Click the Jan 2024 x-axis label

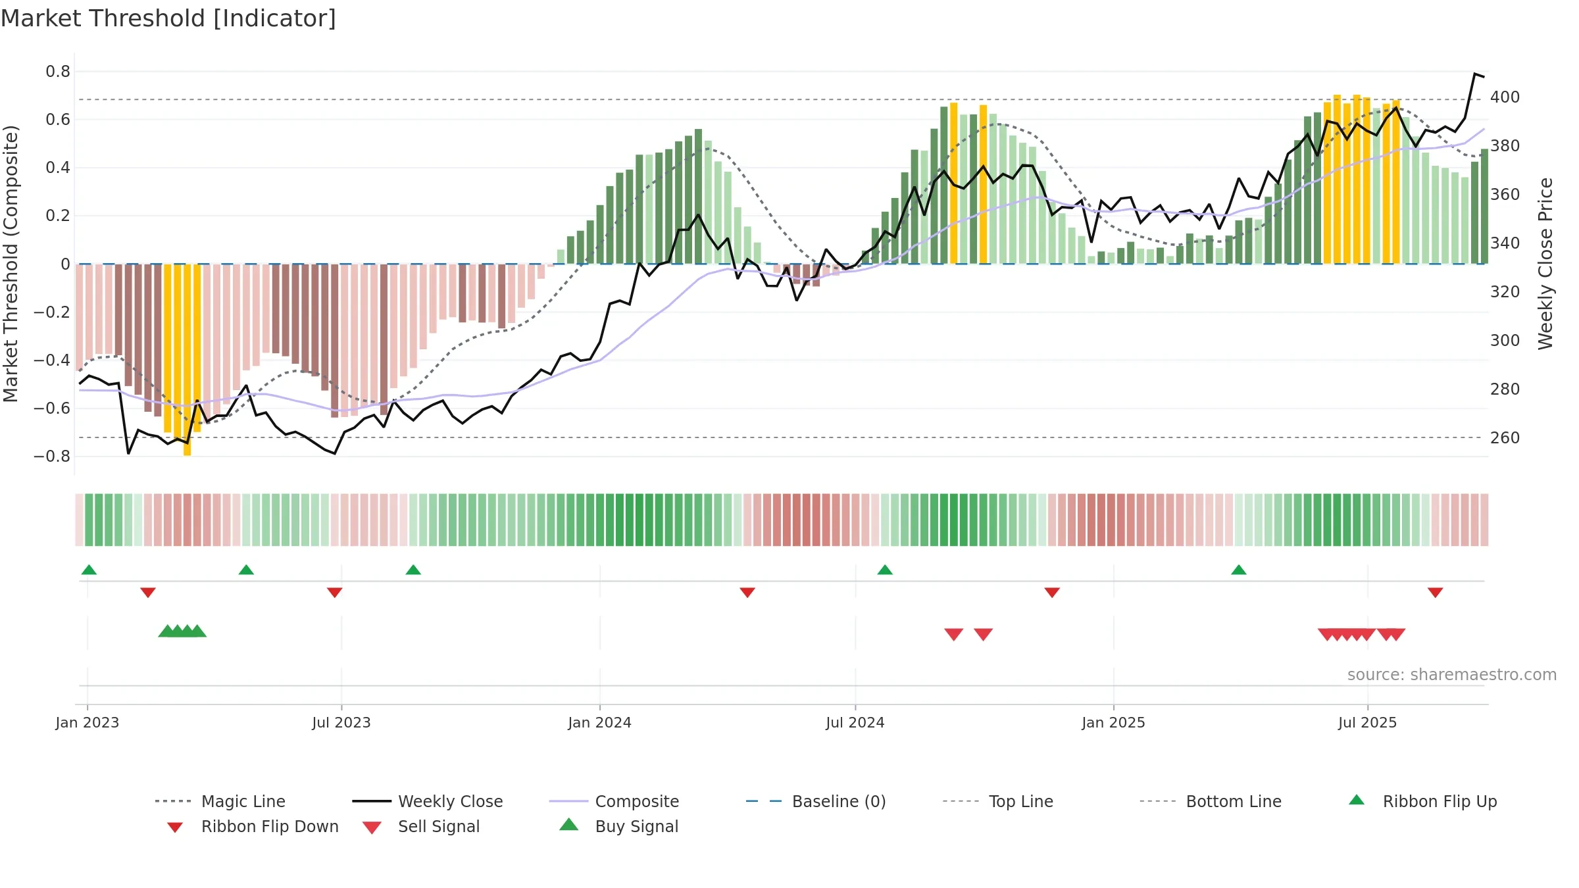pos(600,722)
